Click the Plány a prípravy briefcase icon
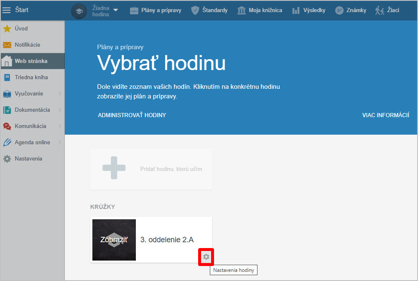Screen dimensions: 418x281 click(134, 11)
